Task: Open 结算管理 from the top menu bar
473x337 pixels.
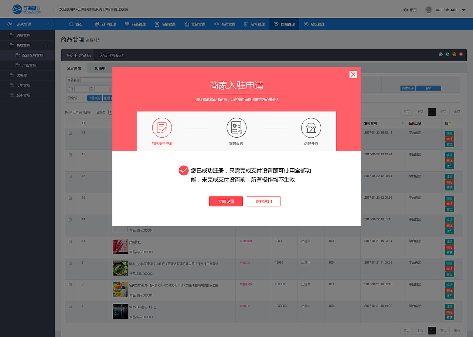Action: (x=254, y=24)
